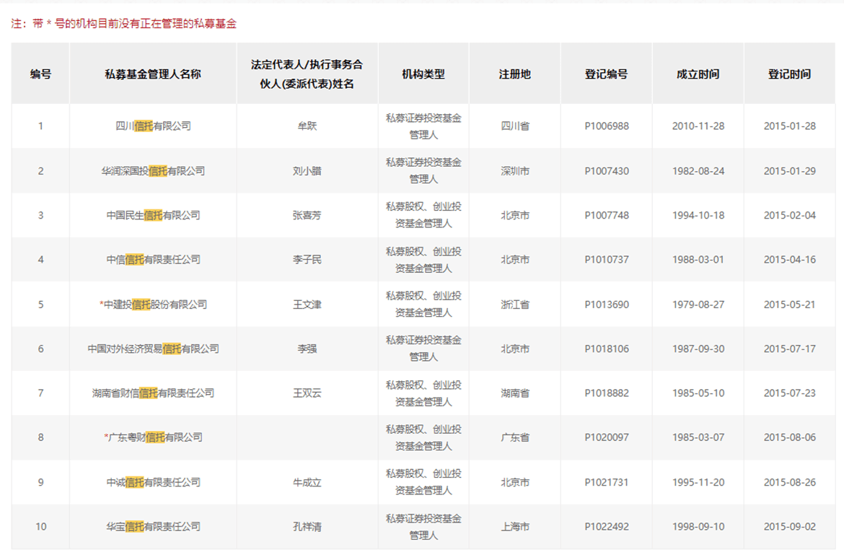Image resolution: width=844 pixels, height=555 pixels.
Task: Open 华润深国投信托有限公司 entry
Action: pos(153,171)
